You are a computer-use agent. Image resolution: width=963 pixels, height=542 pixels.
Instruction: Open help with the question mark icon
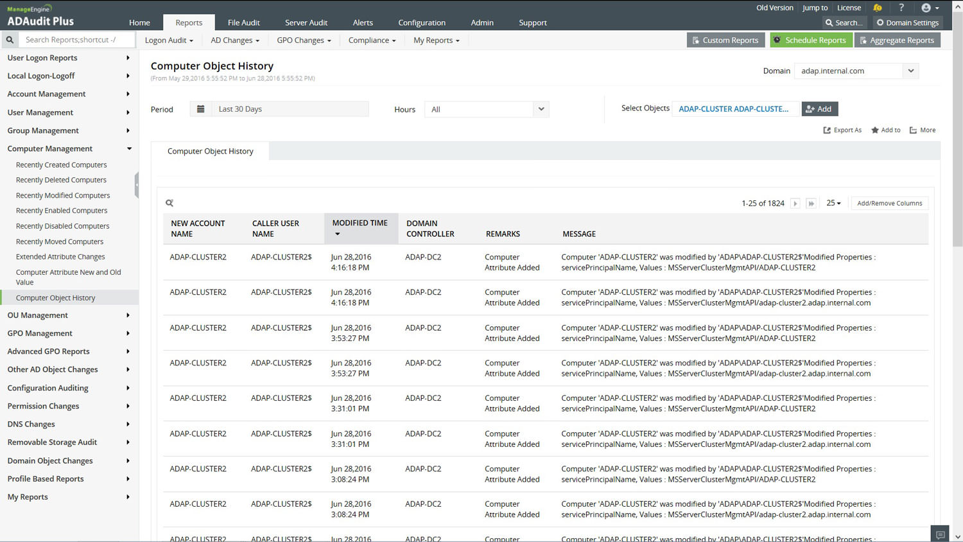(901, 8)
